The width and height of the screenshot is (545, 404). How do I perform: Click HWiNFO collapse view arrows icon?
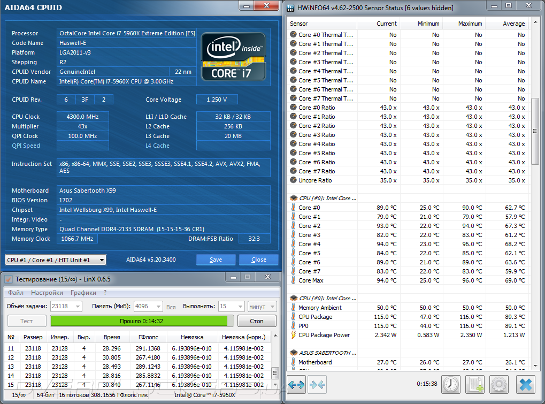click(317, 385)
